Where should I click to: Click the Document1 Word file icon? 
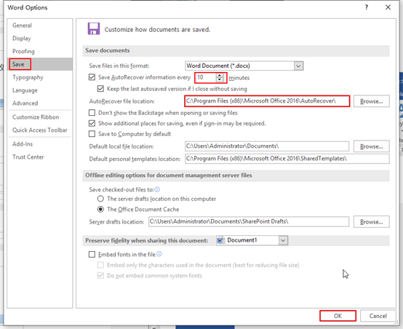click(220, 240)
